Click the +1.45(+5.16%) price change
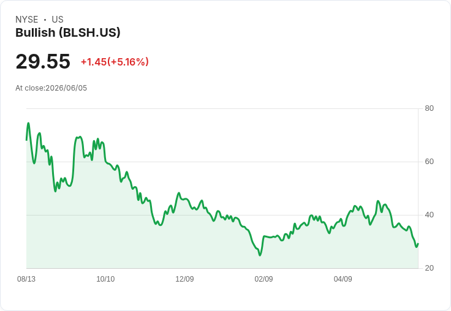This screenshot has width=451, height=311. click(115, 62)
